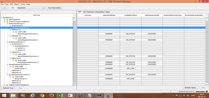Open File Explorer from the taskbar
Screen dimensions: 209x98
13,95
